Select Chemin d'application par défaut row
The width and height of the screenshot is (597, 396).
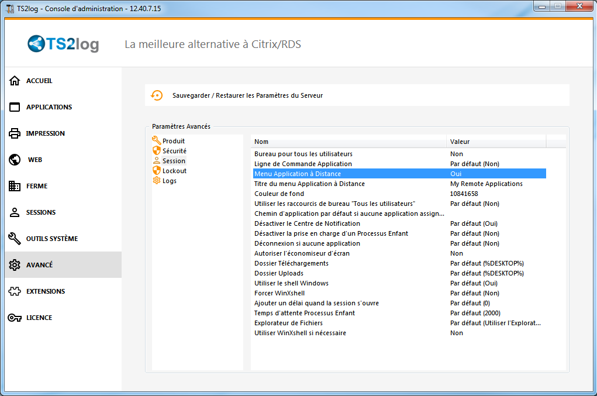coord(399,214)
